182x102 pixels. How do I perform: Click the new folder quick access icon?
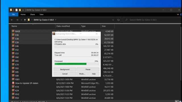20,10
